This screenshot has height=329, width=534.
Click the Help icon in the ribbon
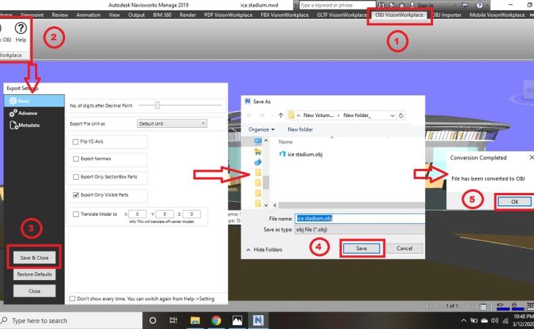(20, 29)
